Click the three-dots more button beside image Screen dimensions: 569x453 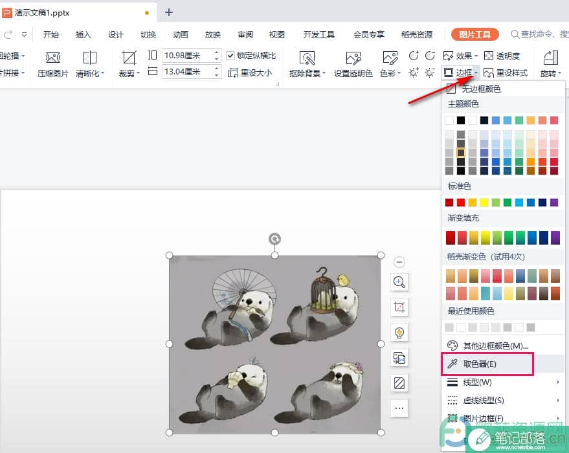pos(399,408)
